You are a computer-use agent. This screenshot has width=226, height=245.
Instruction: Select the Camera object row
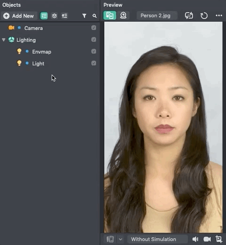pyautogui.click(x=50, y=28)
